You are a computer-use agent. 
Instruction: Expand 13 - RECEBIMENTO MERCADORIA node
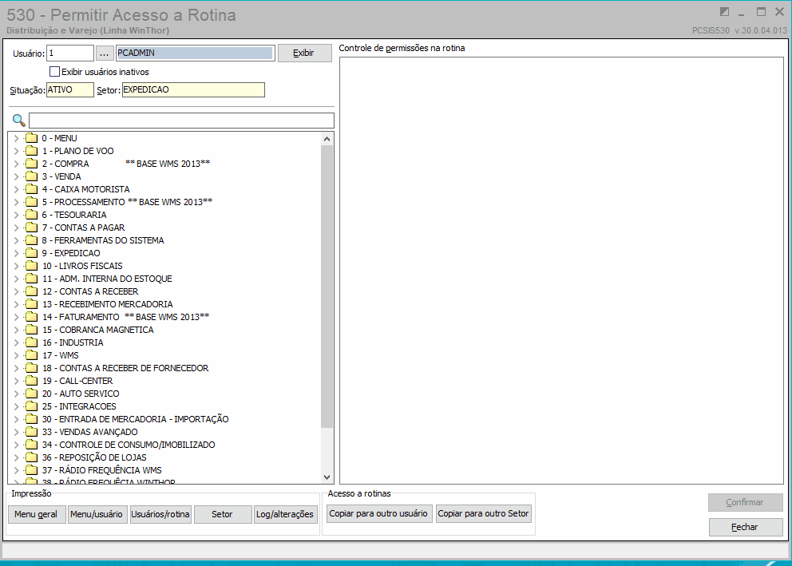(x=16, y=304)
